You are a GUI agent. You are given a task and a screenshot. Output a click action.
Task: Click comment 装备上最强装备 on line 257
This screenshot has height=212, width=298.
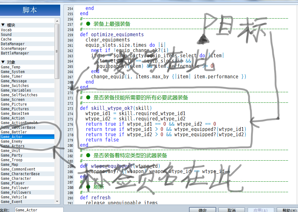tap(112, 24)
